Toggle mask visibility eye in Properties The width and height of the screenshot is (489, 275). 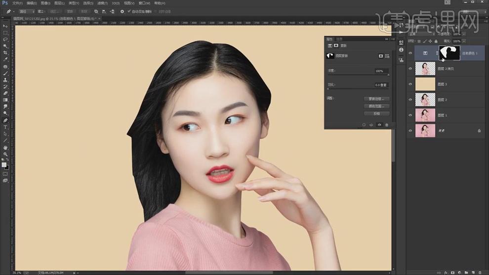coord(379,125)
